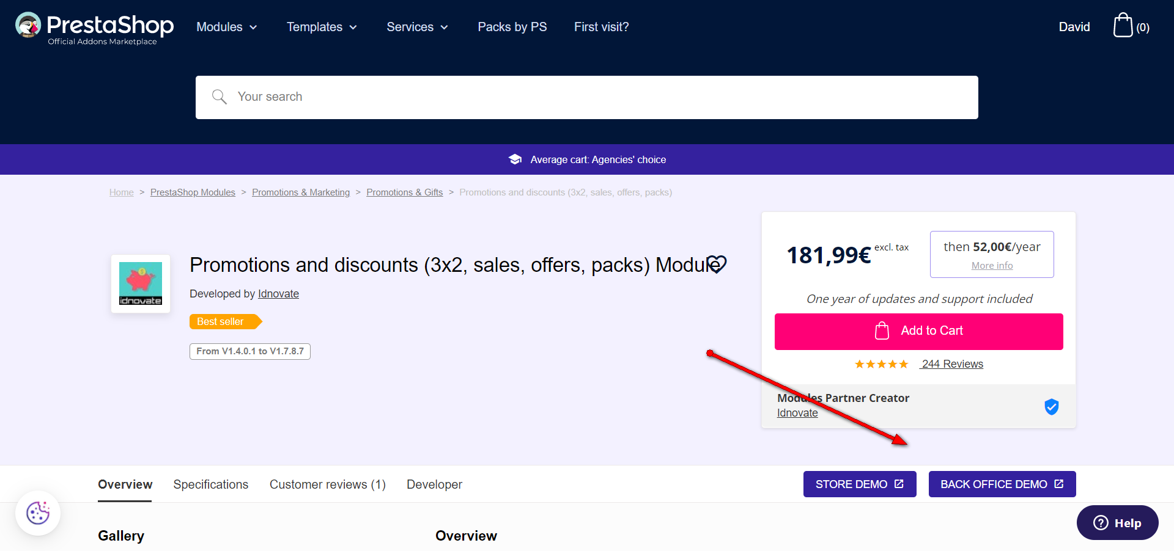Click the verified partner shield badge
Image resolution: width=1174 pixels, height=551 pixels.
pyautogui.click(x=1051, y=406)
